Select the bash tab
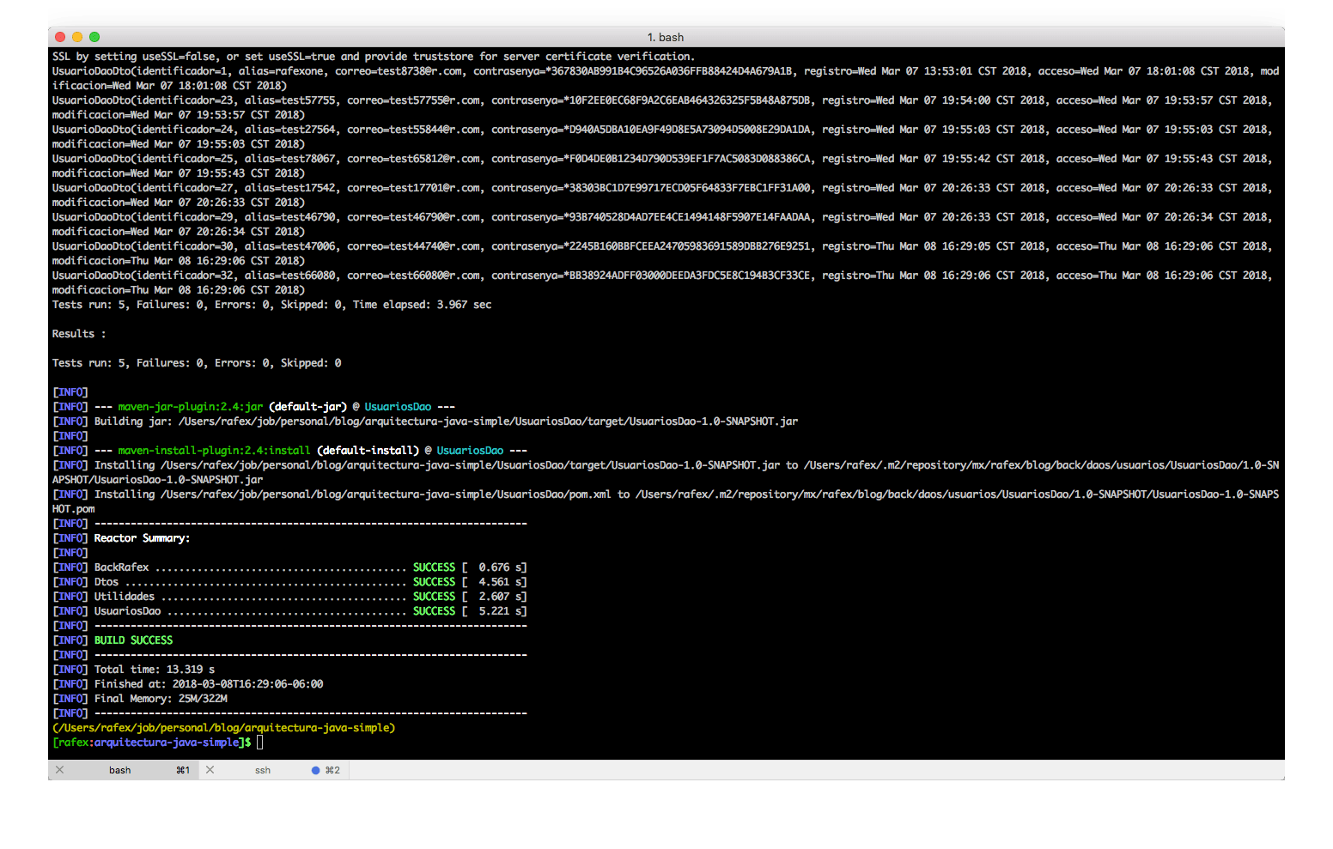Screen dimensions: 1333x849 pyautogui.click(x=120, y=770)
